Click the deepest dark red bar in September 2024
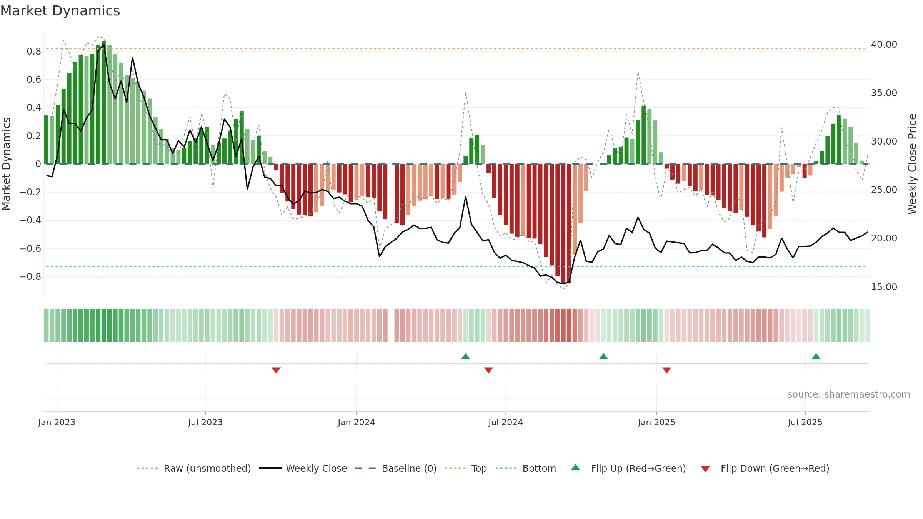The width and height of the screenshot is (923, 519). click(563, 224)
